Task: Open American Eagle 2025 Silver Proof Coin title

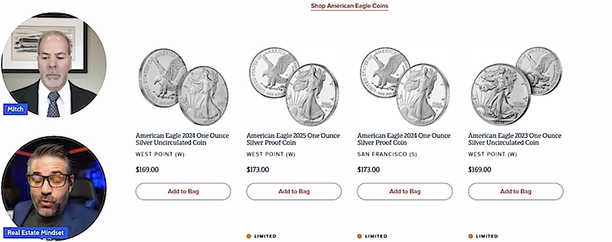Action: 293,139
